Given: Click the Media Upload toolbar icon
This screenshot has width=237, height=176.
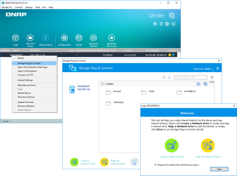Looking at the screenshot, I should 45,38.
